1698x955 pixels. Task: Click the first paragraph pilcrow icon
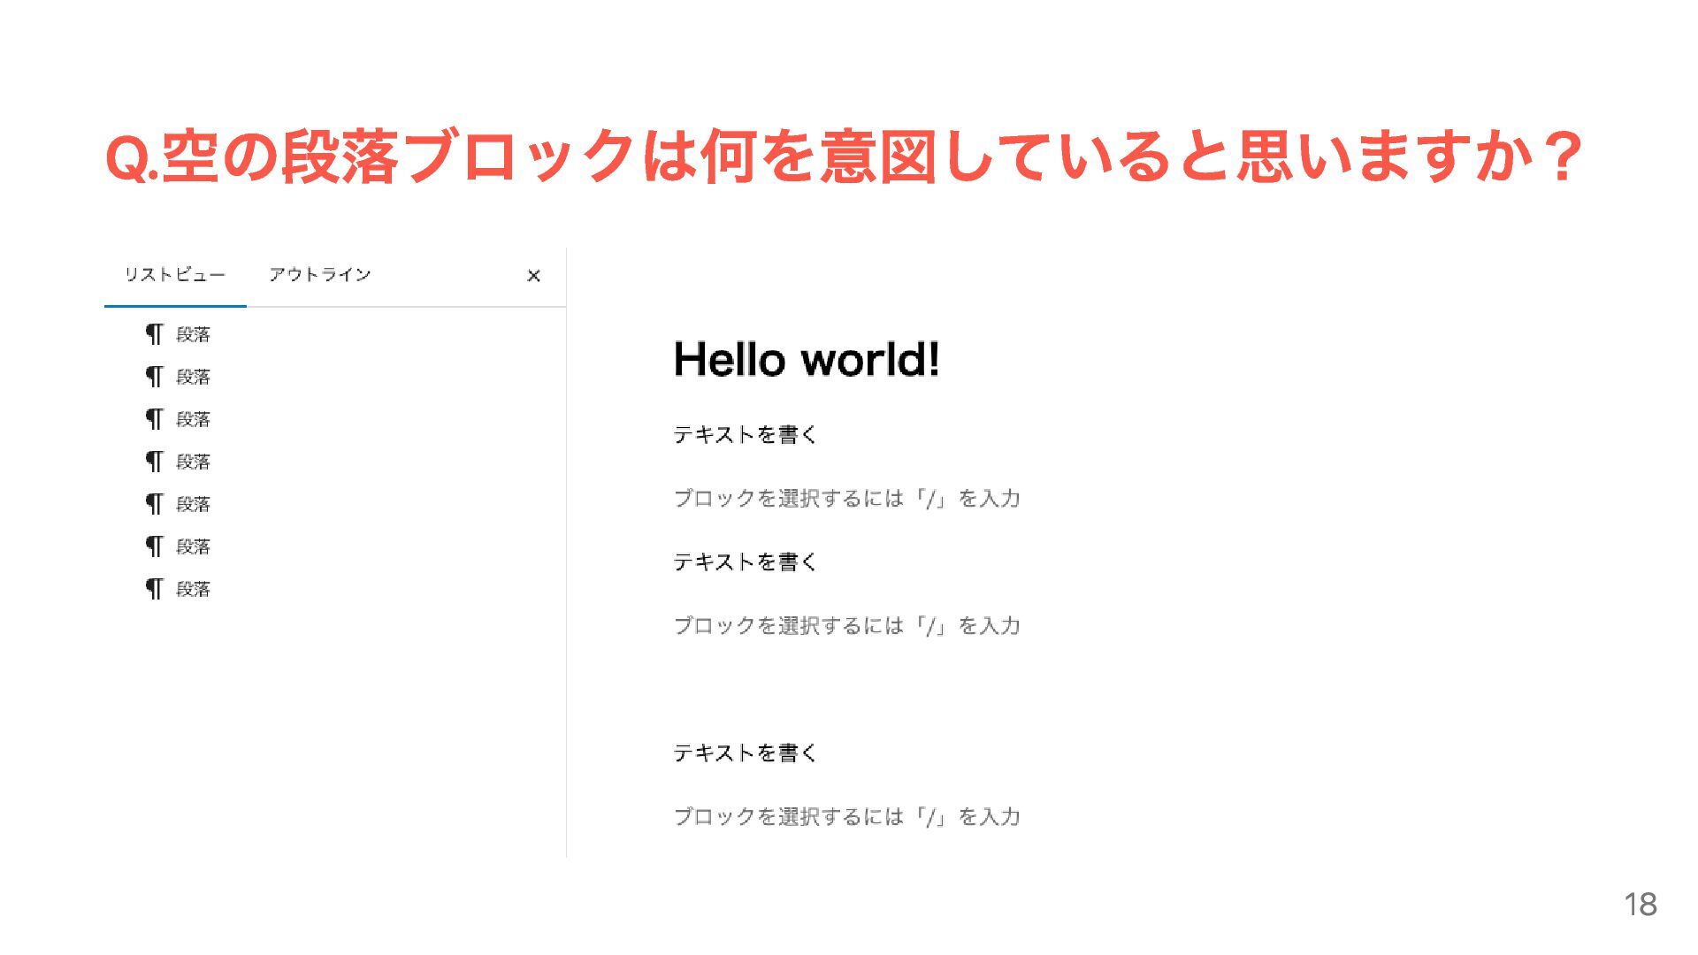tap(155, 334)
